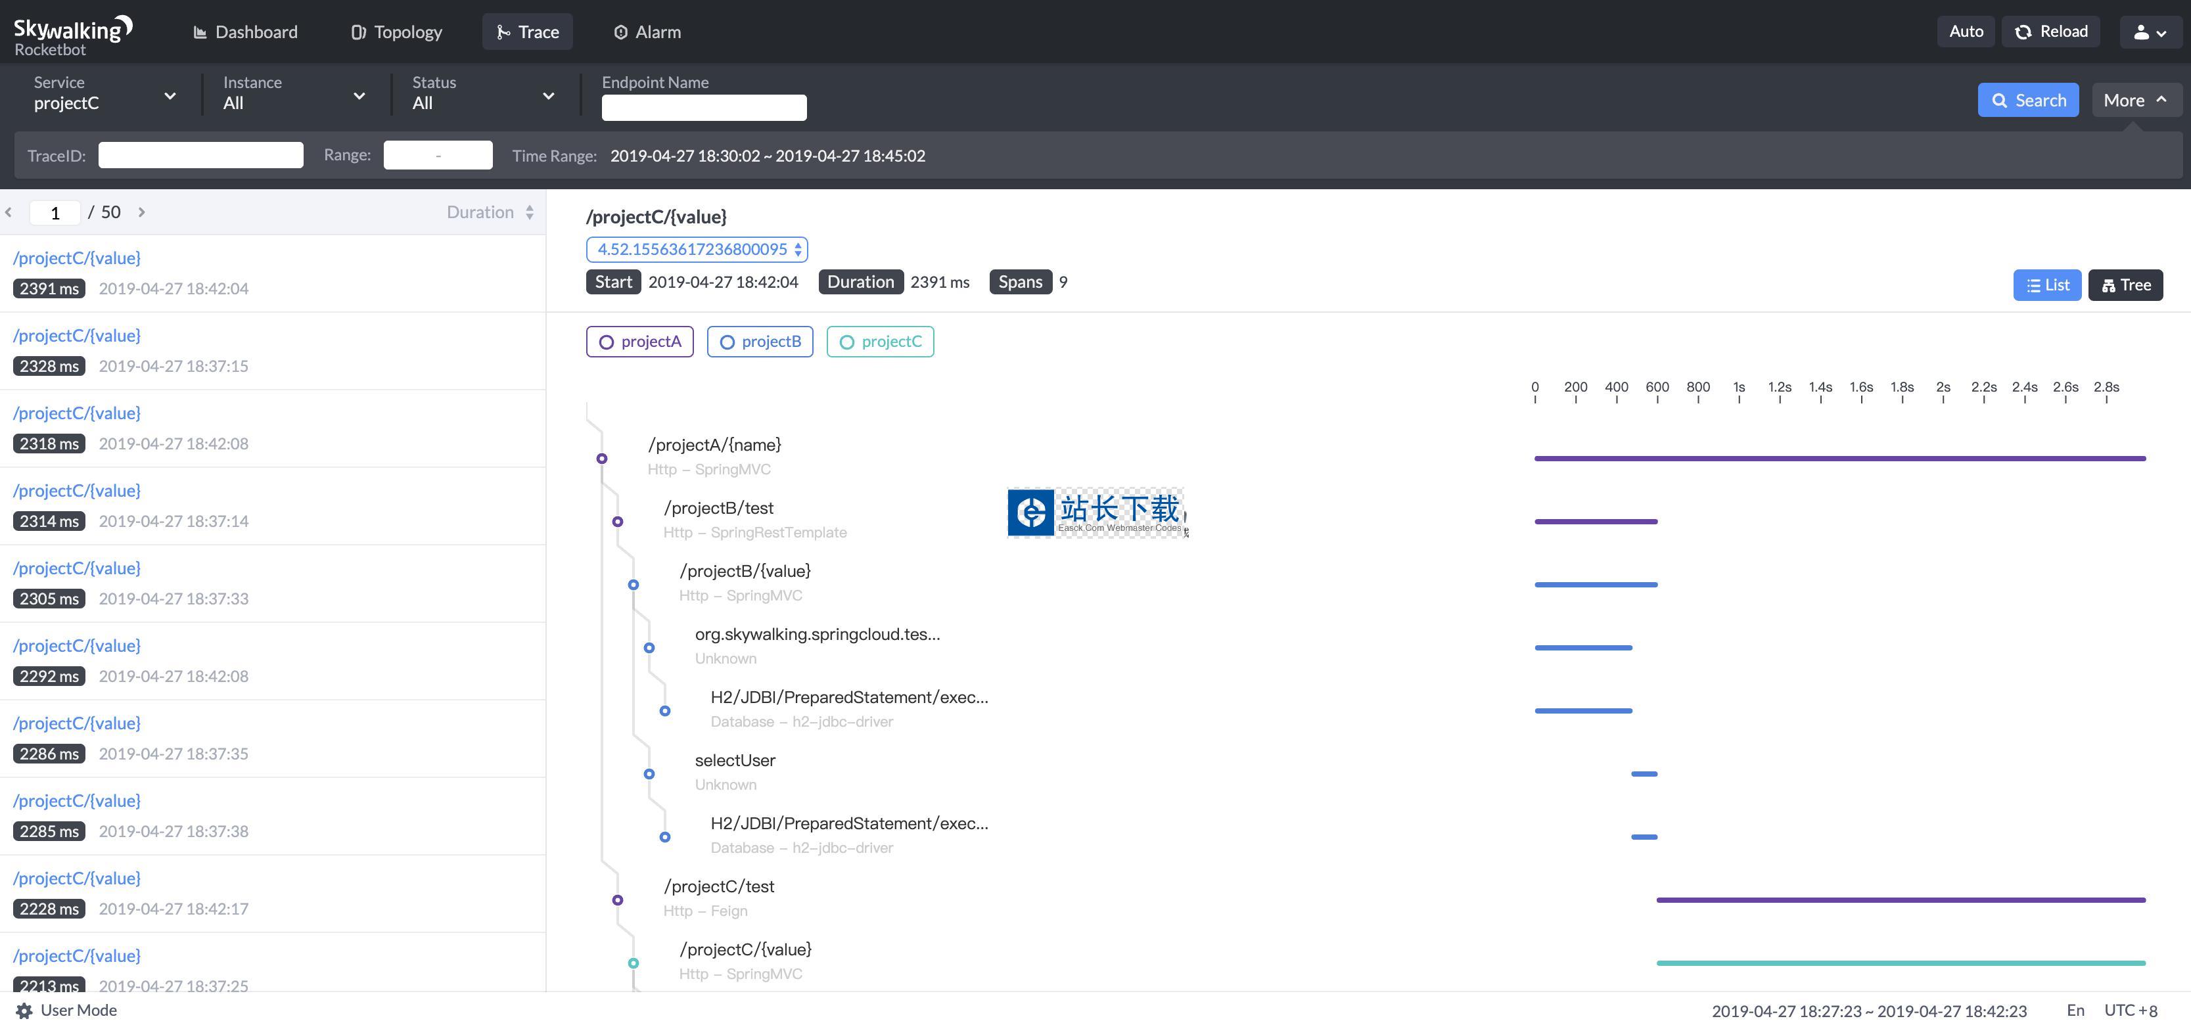2191x1025 pixels.
Task: Click the Duration sort arrows icon
Action: point(530,212)
